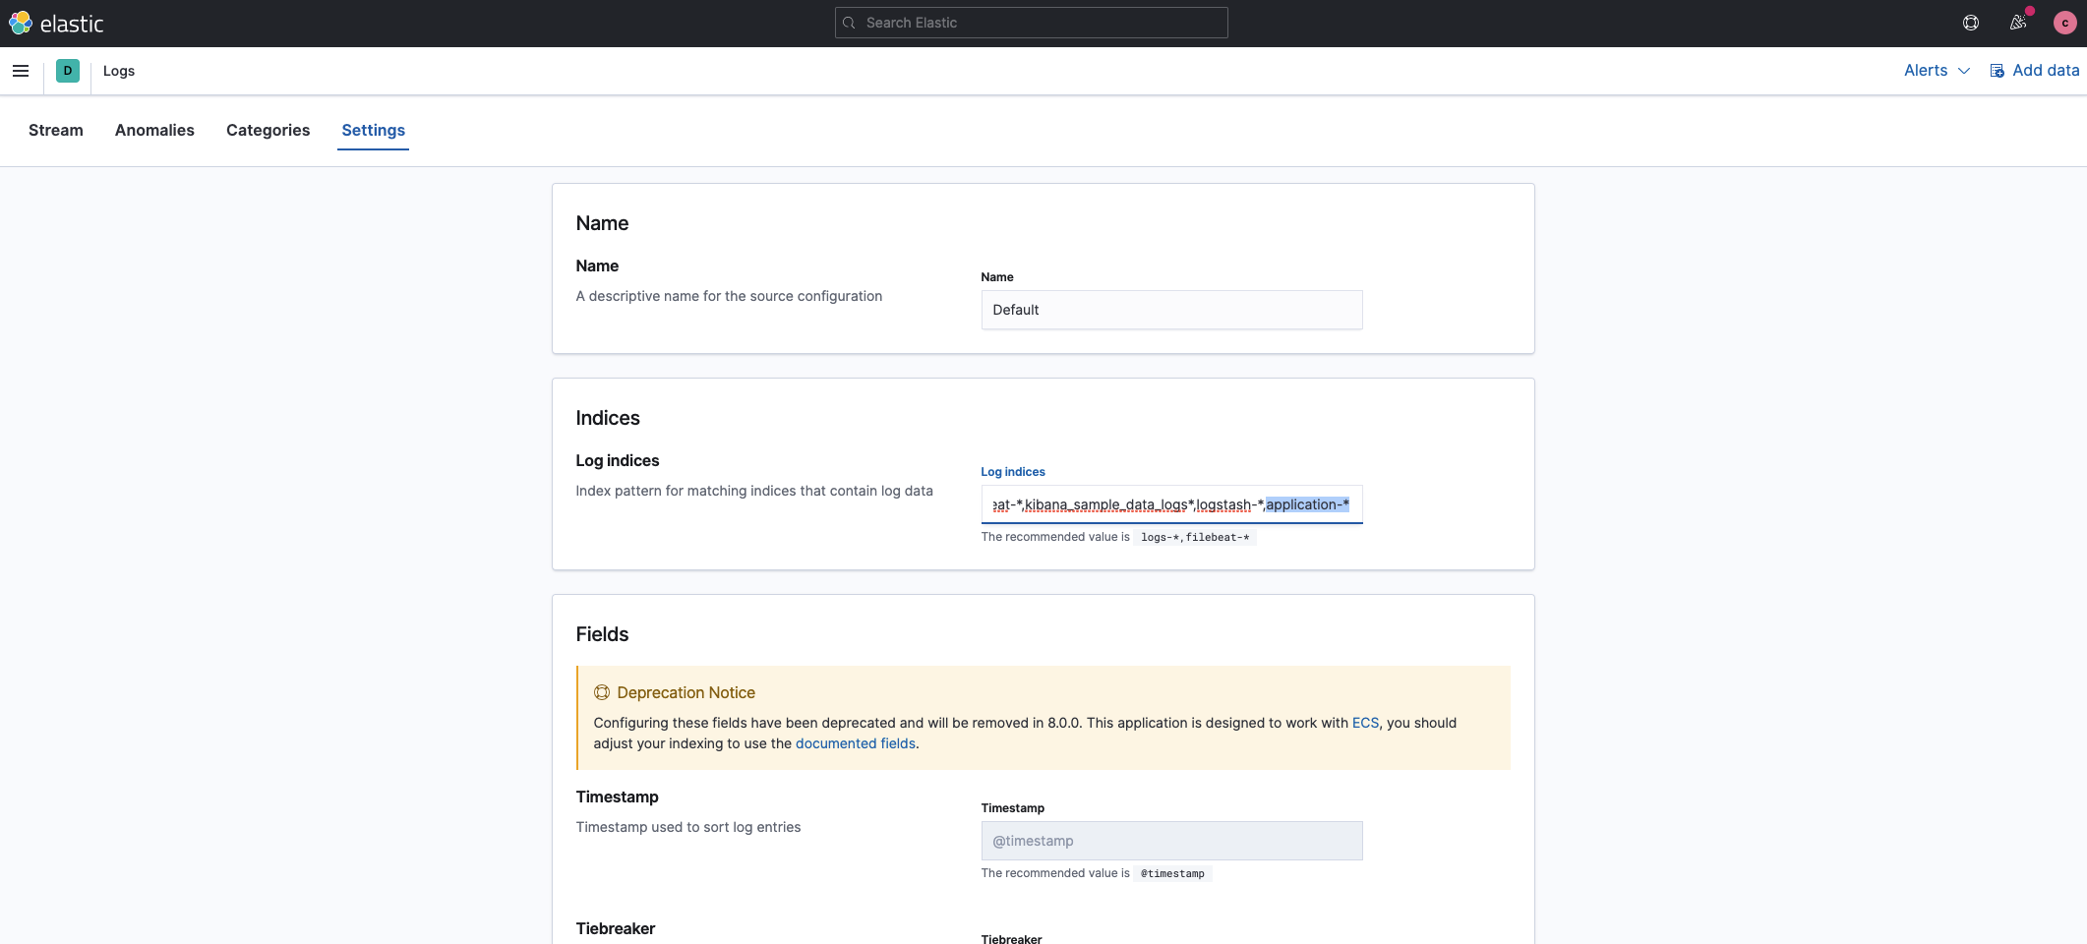Open the Anomalies tab
The image size is (2087, 944).
click(154, 130)
